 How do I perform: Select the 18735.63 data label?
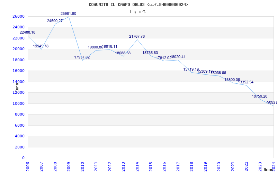[x=150, y=53]
